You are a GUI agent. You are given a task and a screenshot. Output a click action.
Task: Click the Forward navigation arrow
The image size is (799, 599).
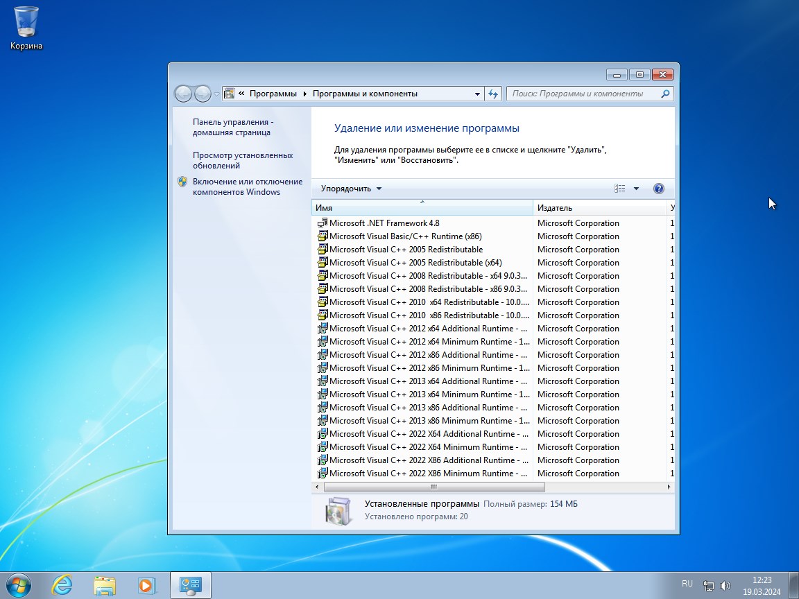coord(203,94)
